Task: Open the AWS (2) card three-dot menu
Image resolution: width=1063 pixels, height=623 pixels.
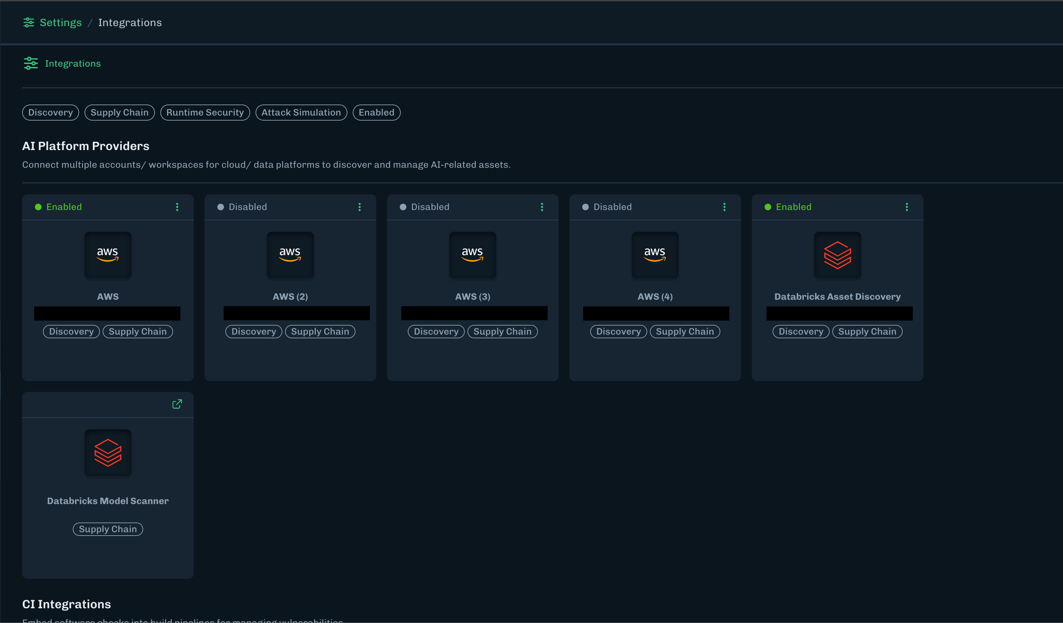Action: coord(359,207)
